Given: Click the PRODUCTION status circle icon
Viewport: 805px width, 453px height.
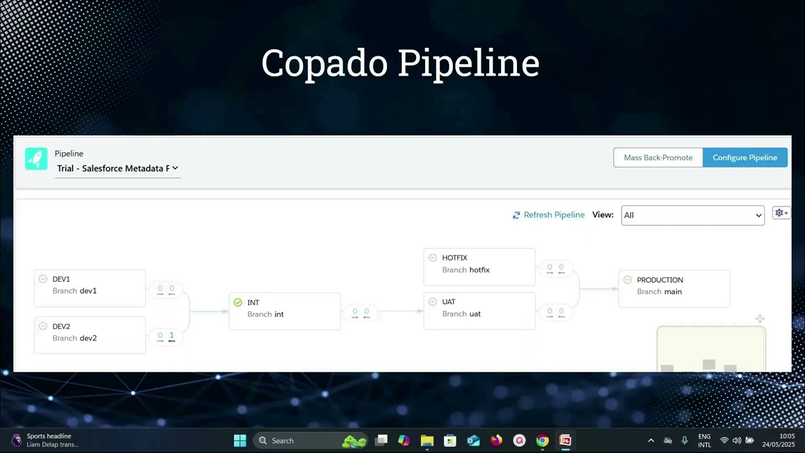Looking at the screenshot, I should tap(628, 279).
